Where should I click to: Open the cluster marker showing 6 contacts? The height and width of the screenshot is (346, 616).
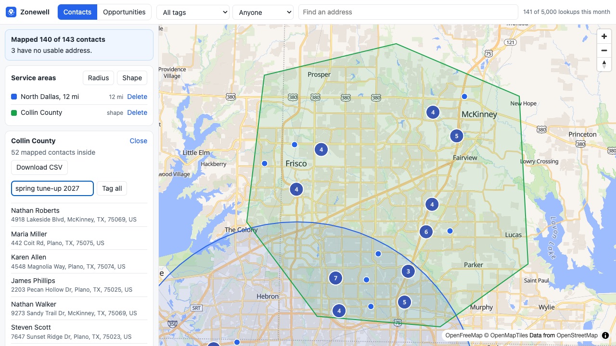(x=426, y=232)
